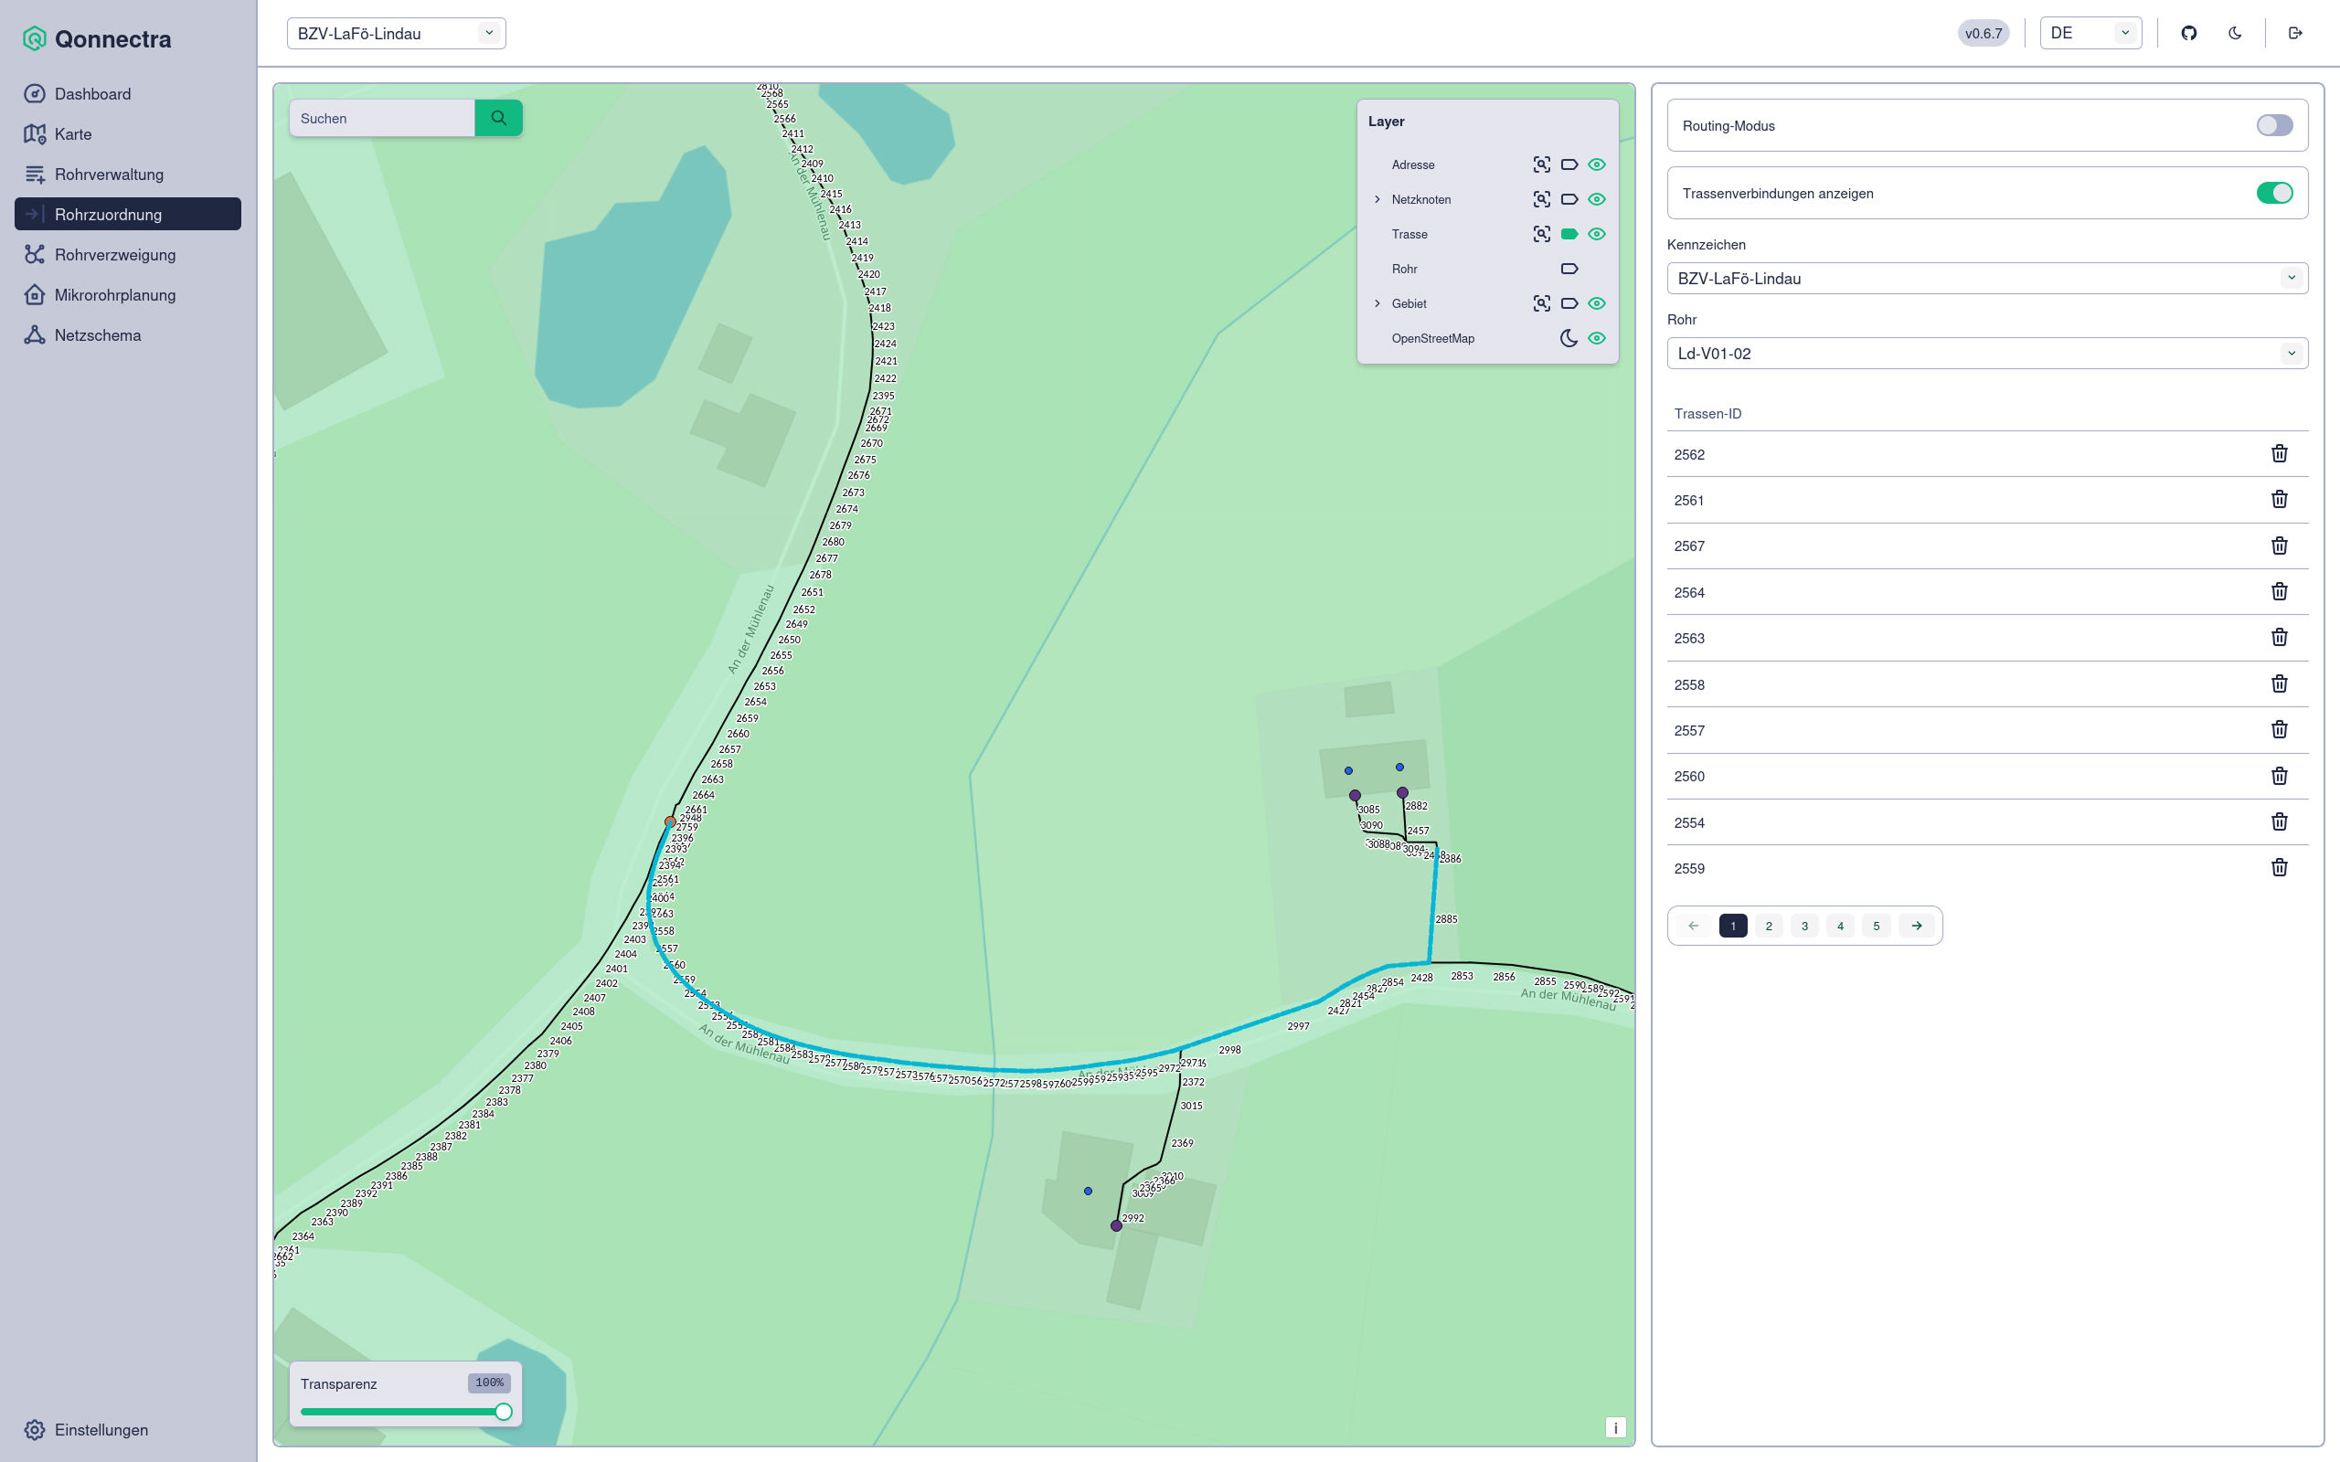This screenshot has height=1462, width=2340.
Task: Open the Rohr Ld-V01-02 dropdown
Action: pyautogui.click(x=1986, y=353)
